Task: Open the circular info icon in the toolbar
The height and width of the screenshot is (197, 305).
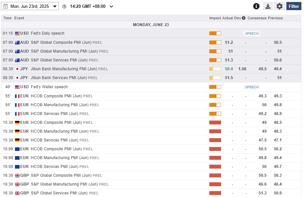Action: pos(256,6)
